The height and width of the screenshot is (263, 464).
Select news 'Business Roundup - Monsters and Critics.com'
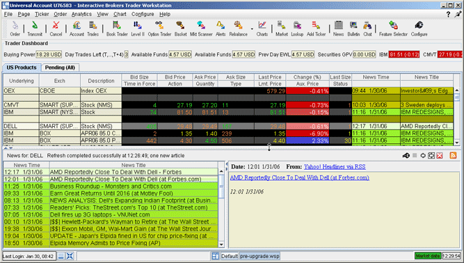[111, 186]
